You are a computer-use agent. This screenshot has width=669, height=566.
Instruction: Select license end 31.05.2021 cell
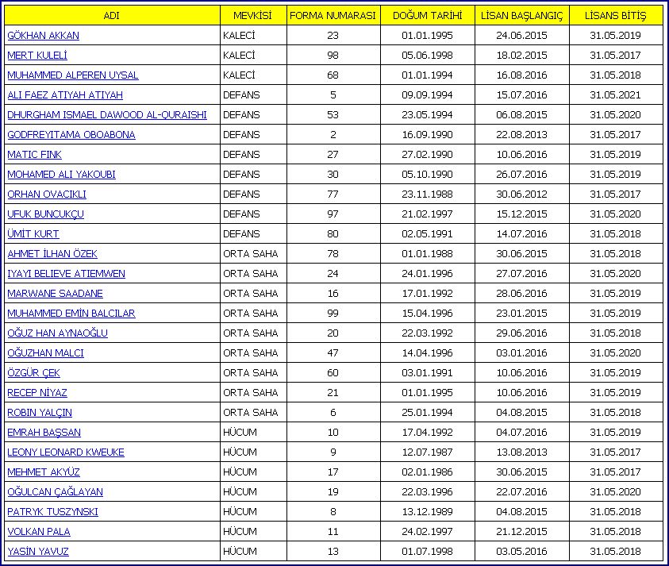pyautogui.click(x=616, y=95)
